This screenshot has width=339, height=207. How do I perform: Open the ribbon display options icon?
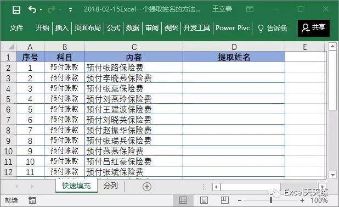pyautogui.click(x=250, y=9)
